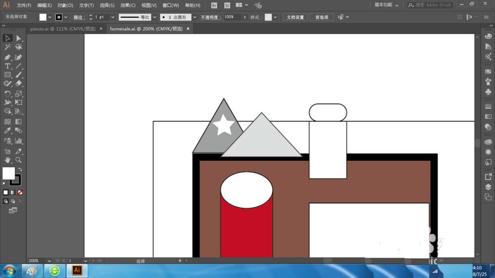
Task: Open Bridge via the Br icon
Action: click(214, 5)
